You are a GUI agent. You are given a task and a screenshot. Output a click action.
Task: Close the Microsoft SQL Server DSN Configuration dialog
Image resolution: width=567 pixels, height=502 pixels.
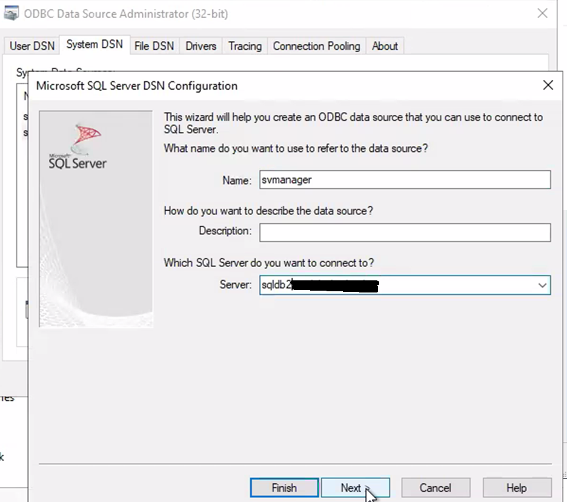[548, 85]
